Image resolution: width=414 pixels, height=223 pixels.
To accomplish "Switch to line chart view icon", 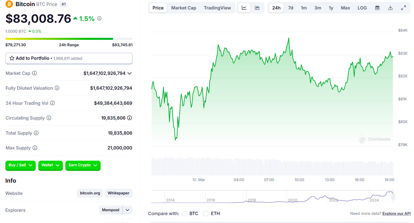I will point(244,8).
